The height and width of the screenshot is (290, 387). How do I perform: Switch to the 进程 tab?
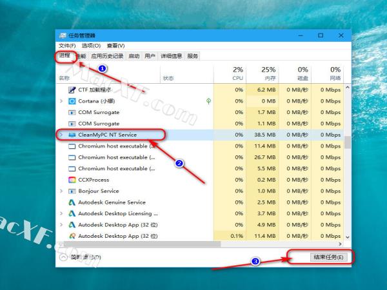pos(65,55)
